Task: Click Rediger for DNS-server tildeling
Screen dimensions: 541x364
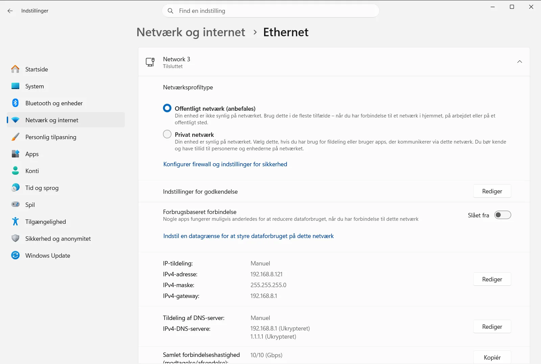Action: click(x=492, y=327)
